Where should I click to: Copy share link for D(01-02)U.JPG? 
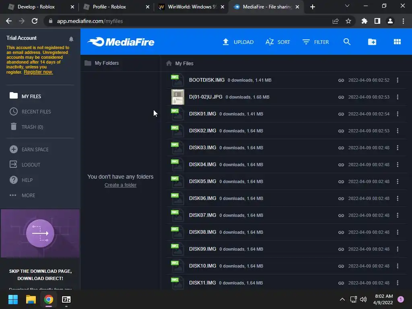[341, 97]
